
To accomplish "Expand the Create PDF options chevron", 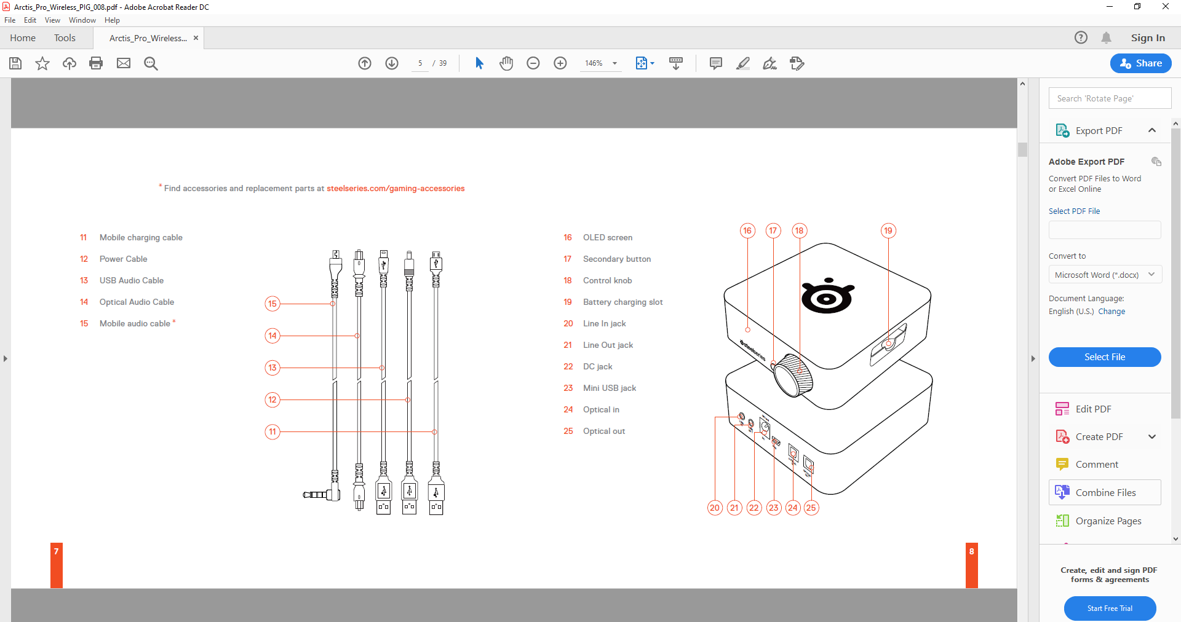I will click(x=1152, y=436).
